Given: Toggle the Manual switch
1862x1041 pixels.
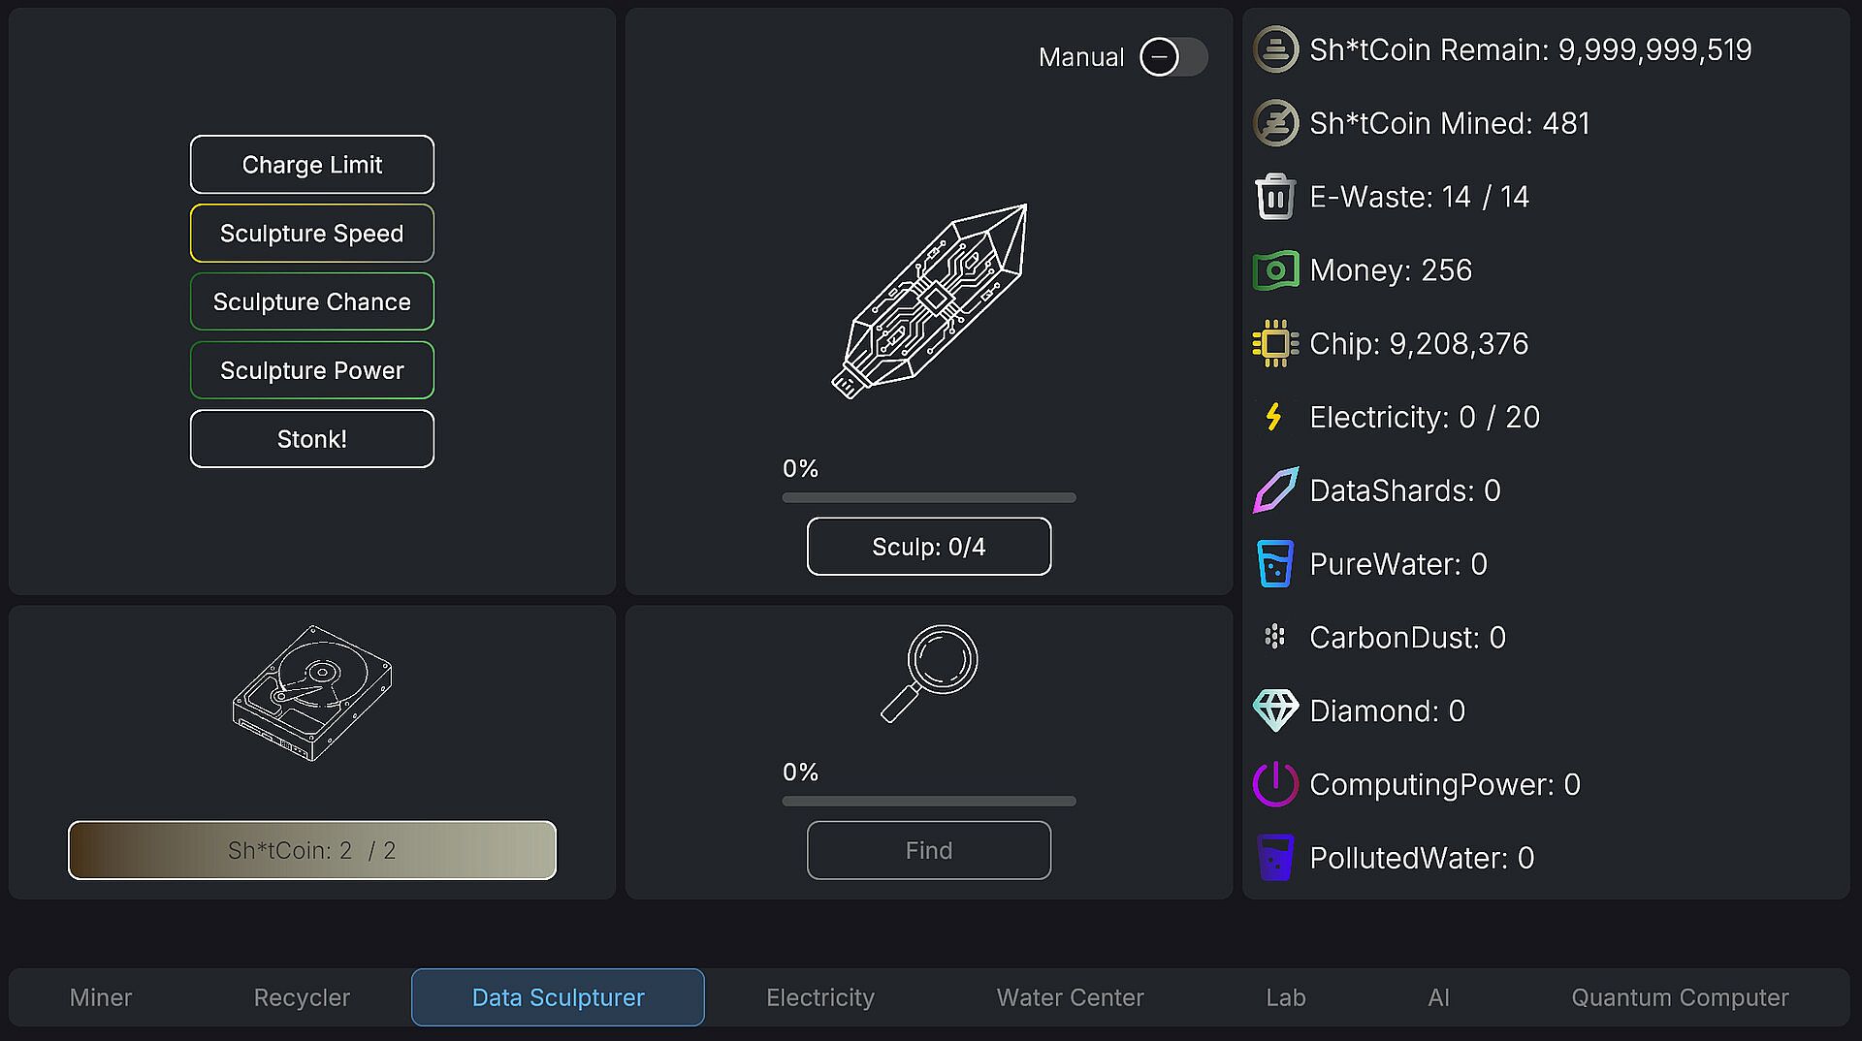Looking at the screenshot, I should [x=1173, y=57].
